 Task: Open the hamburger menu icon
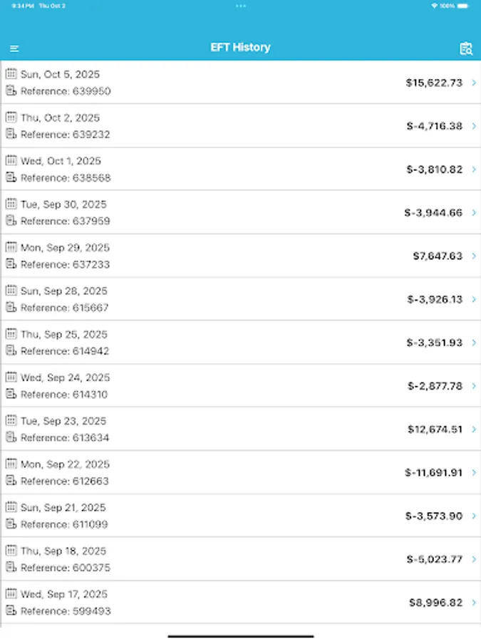(14, 48)
